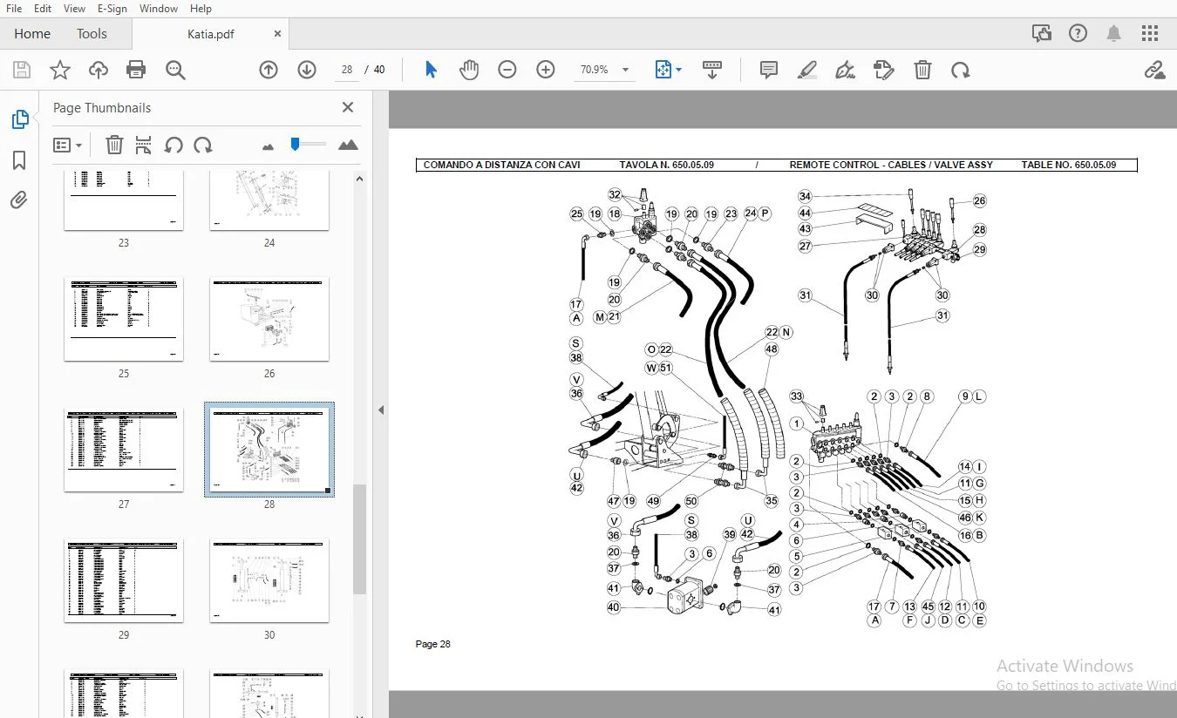1177x718 pixels.
Task: Open the Sign document tool
Action: pyautogui.click(x=845, y=70)
